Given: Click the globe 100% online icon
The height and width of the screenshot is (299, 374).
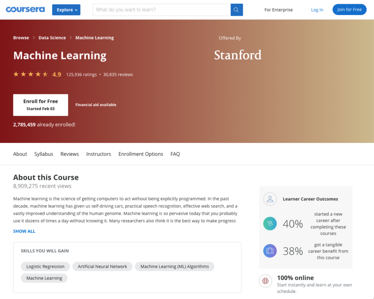Looking at the screenshot, I should click(265, 281).
